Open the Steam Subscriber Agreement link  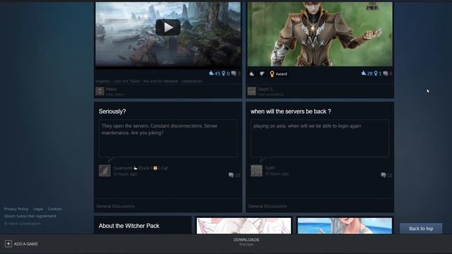[30, 216]
